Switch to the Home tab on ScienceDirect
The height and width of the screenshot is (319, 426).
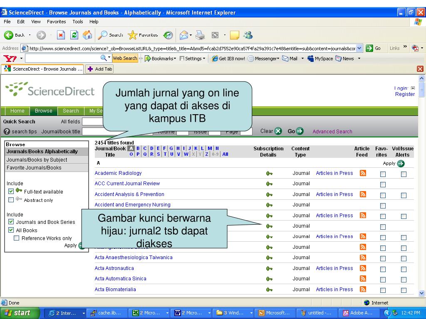[x=17, y=111]
